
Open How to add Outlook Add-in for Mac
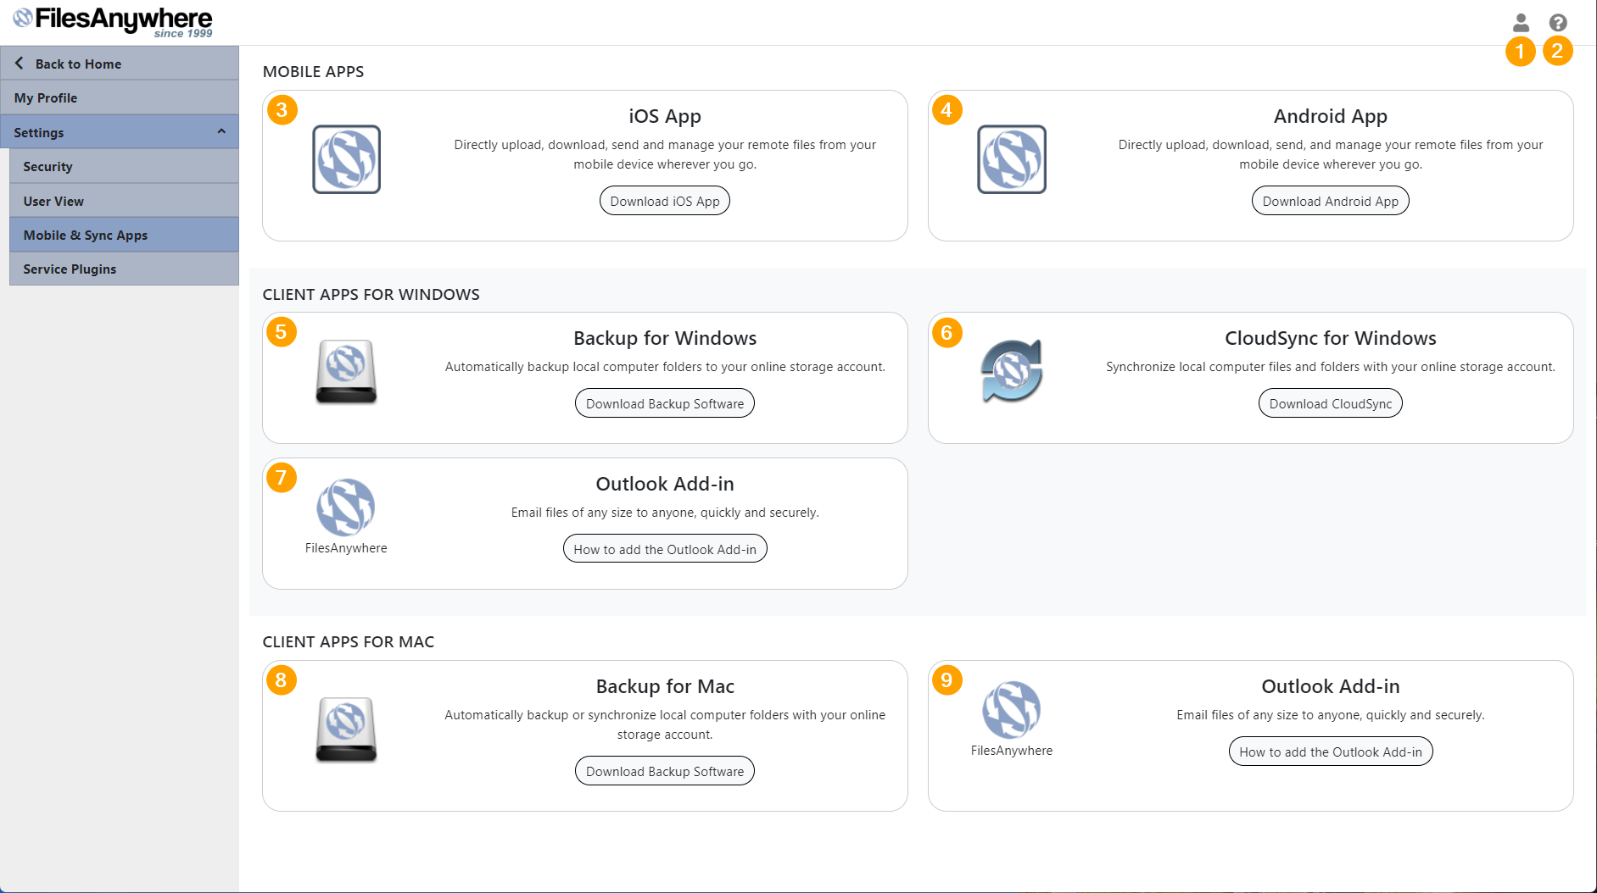point(1331,752)
